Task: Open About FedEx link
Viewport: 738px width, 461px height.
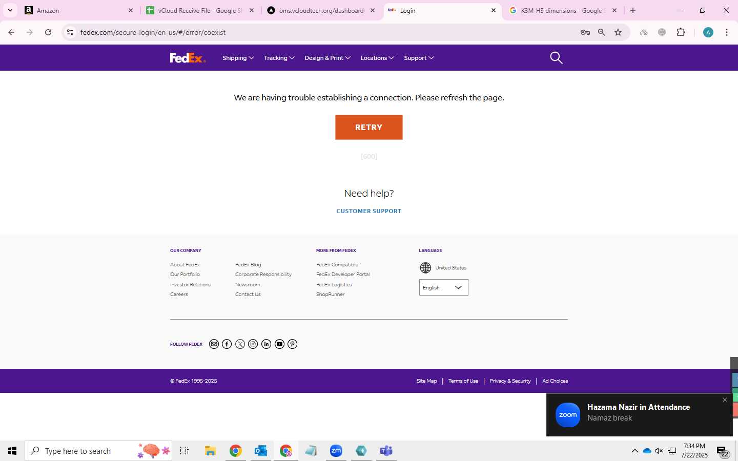Action: (185, 265)
